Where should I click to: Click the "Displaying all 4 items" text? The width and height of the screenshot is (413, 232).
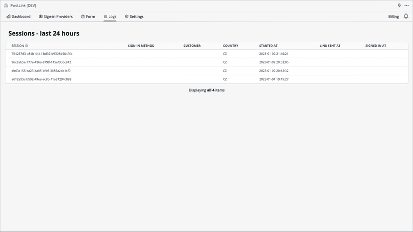click(207, 90)
